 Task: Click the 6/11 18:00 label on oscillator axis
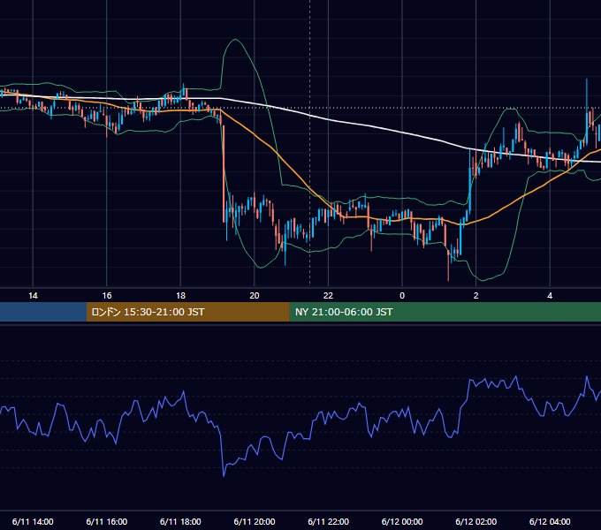coord(180,521)
